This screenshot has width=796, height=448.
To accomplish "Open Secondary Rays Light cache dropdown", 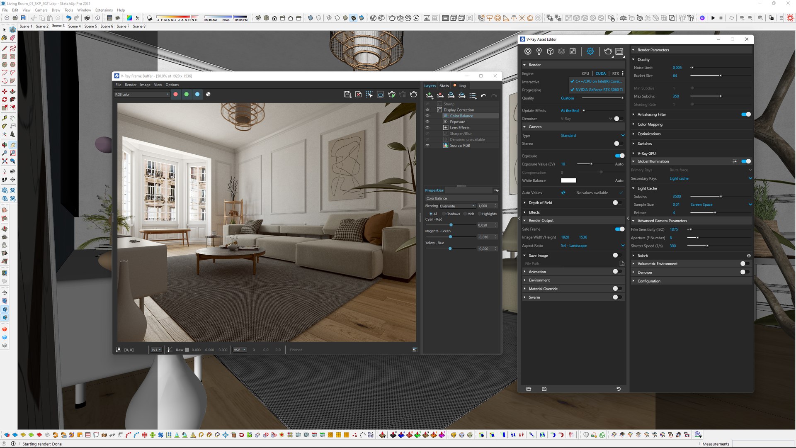I will point(710,179).
